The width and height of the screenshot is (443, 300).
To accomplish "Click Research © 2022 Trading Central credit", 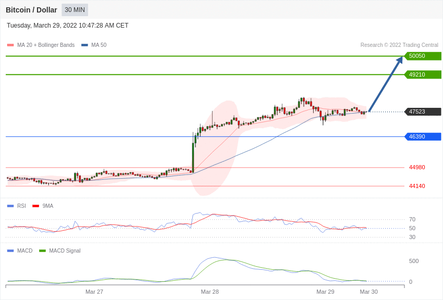I will (x=399, y=45).
